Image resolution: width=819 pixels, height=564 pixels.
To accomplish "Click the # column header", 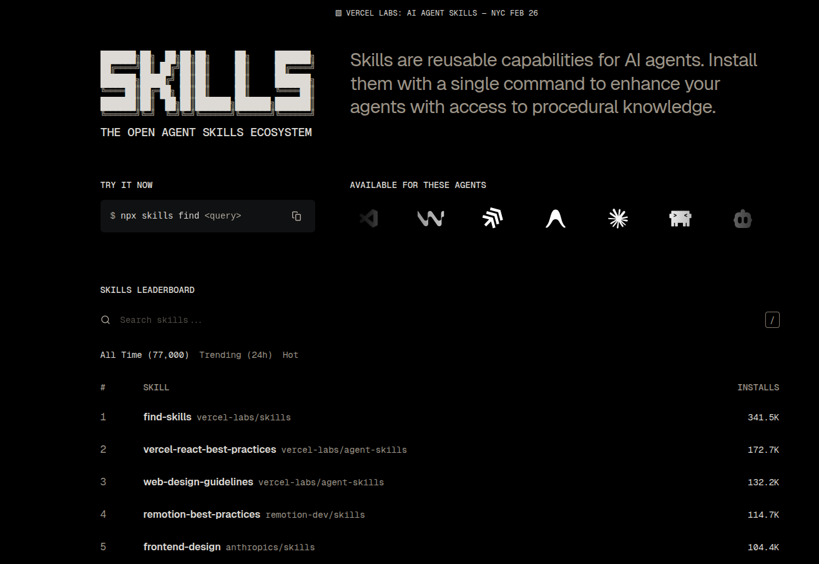I will 103,387.
